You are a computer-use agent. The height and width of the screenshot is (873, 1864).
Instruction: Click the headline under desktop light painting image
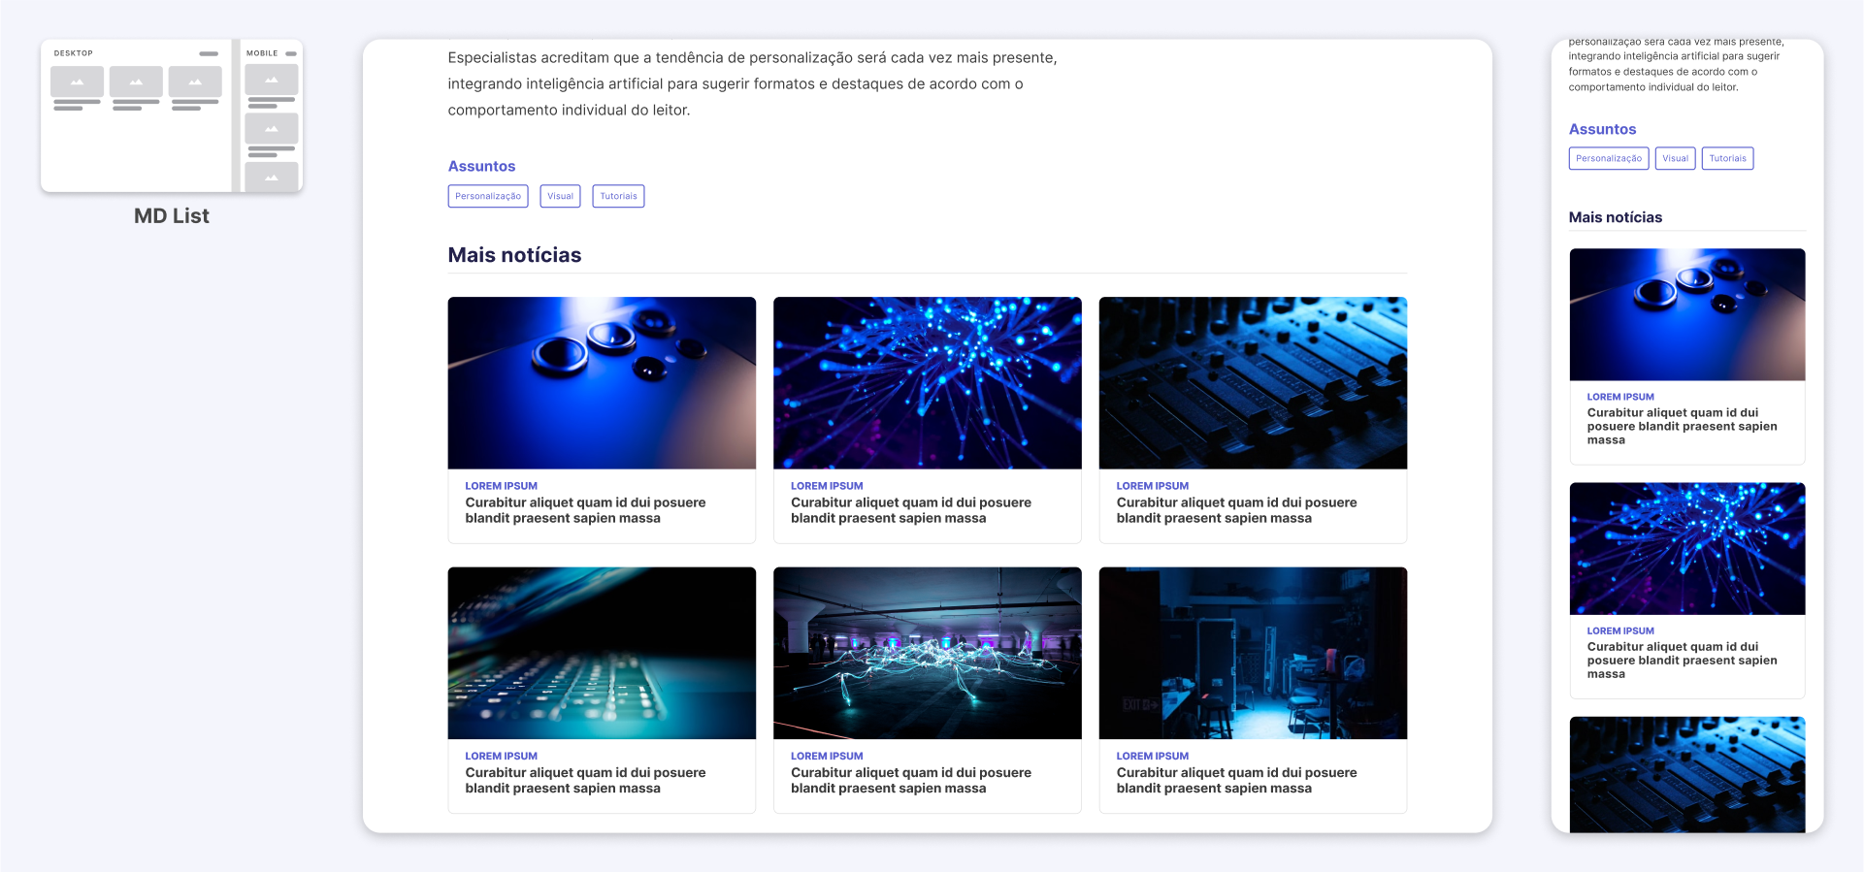point(911,780)
